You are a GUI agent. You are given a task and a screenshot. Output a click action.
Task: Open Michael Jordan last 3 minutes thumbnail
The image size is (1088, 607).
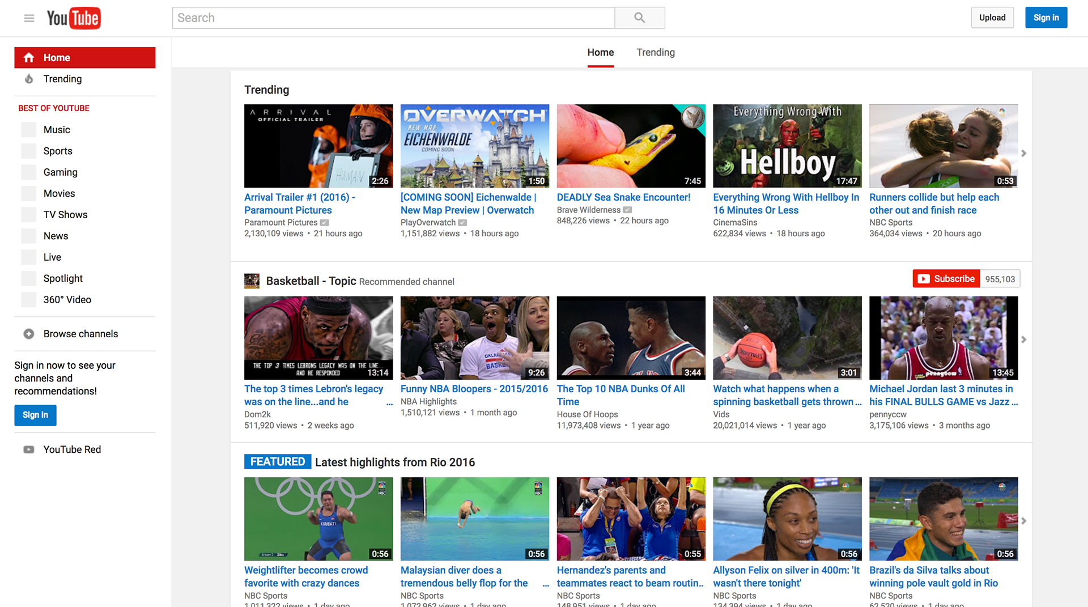tap(944, 338)
